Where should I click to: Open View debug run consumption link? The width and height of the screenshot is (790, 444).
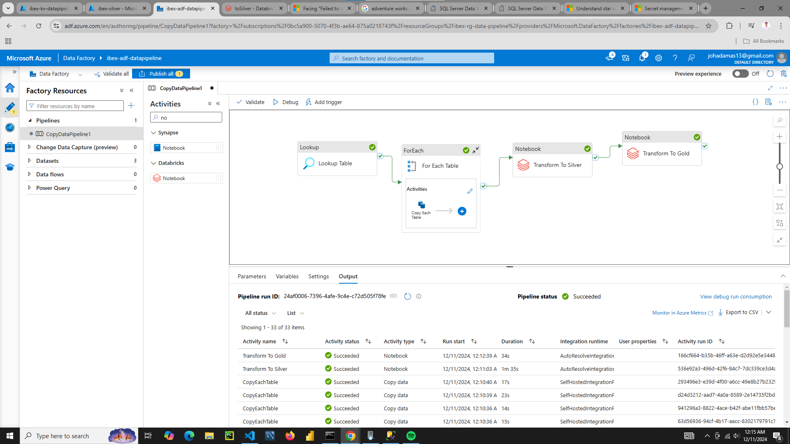(736, 296)
